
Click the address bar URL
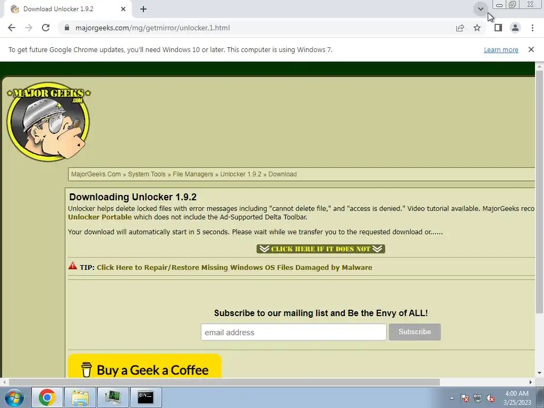click(x=152, y=28)
